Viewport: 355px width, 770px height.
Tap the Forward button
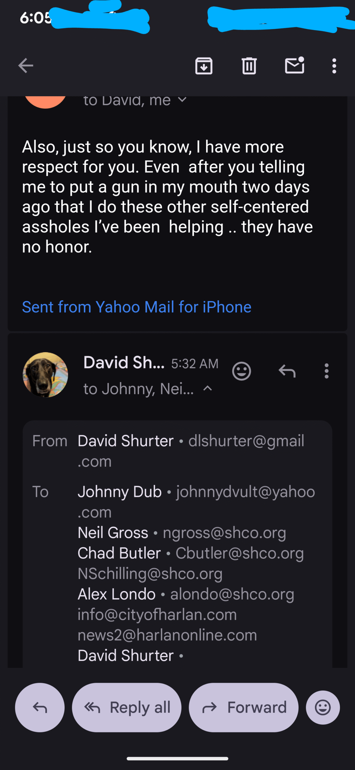(244, 707)
